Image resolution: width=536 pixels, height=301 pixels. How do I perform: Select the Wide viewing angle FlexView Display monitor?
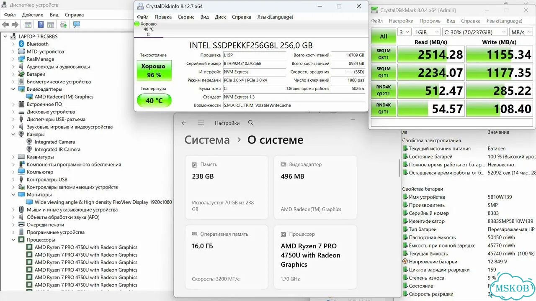tap(103, 202)
